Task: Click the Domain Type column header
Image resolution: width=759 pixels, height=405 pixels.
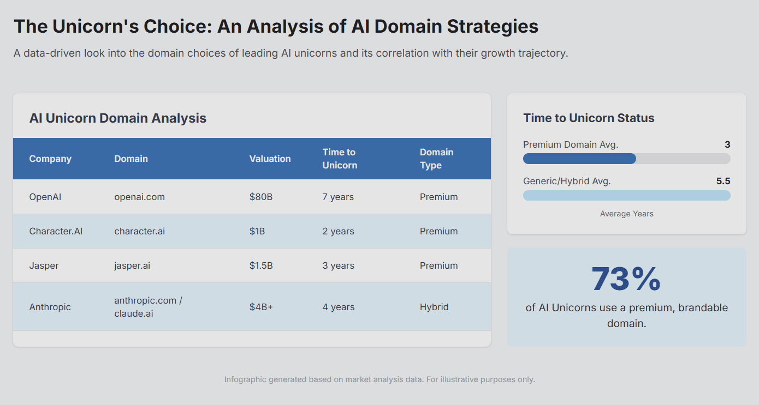Action: pos(437,159)
